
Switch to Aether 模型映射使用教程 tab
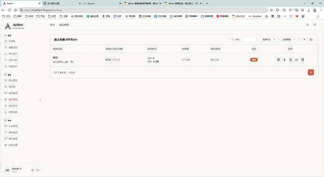coord(143,3)
